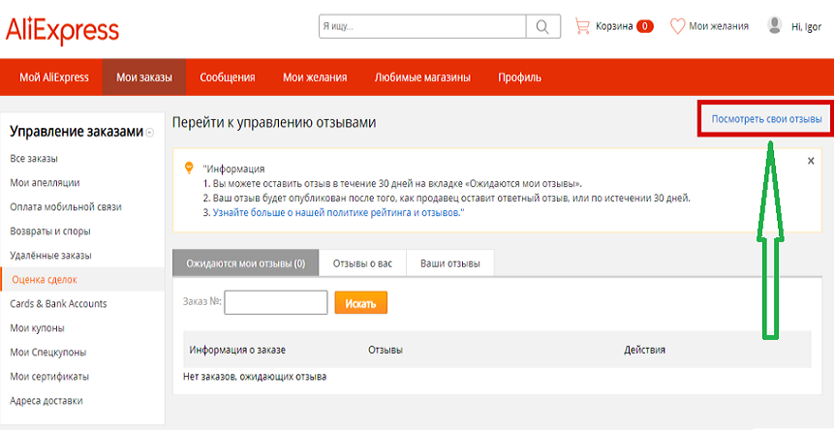The width and height of the screenshot is (834, 430).
Task: Click the shopping cart icon
Action: click(x=583, y=26)
